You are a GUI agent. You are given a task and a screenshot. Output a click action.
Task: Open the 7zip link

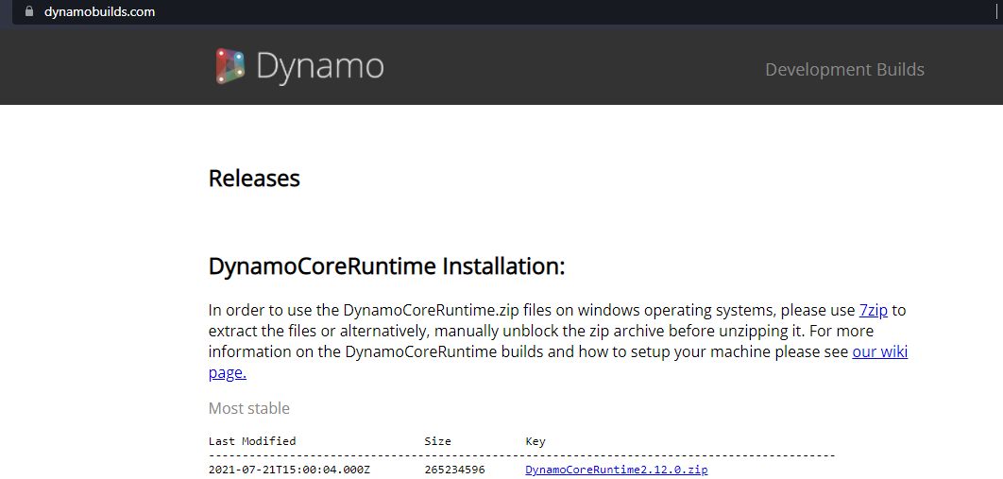click(x=874, y=311)
